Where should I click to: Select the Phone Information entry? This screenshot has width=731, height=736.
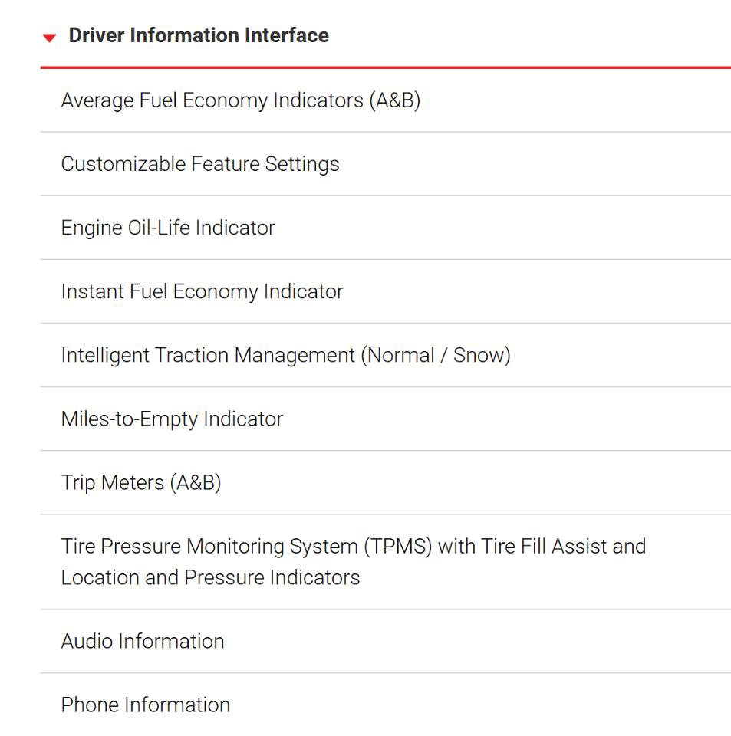point(386,705)
